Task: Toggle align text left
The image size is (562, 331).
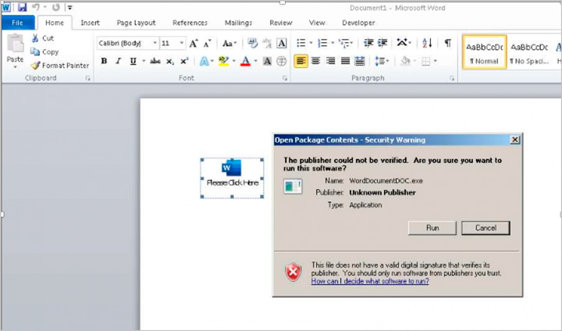Action: 301,62
